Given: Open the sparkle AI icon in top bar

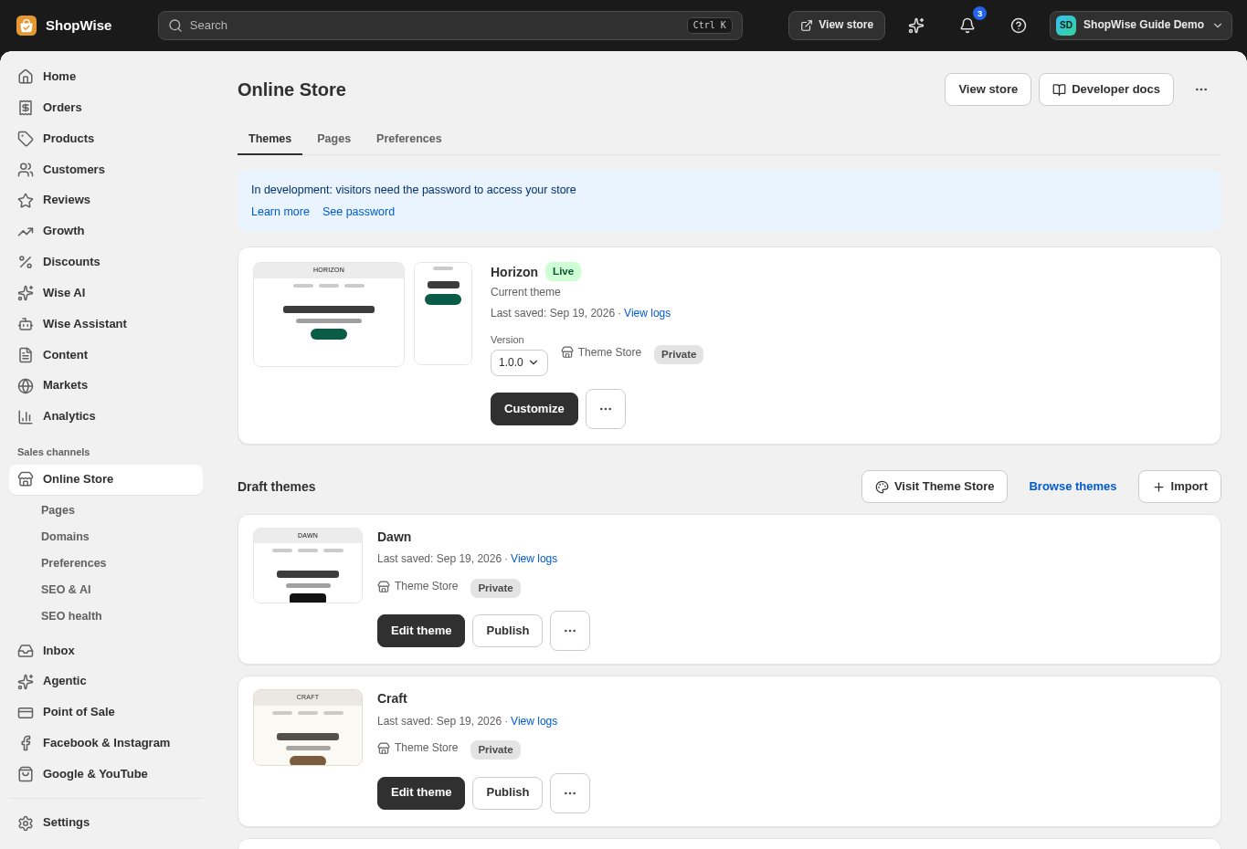Looking at the screenshot, I should tap(916, 26).
